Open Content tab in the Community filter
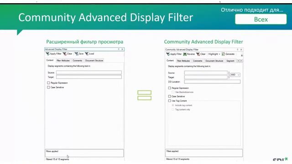This screenshot has height=164, width=292. pos(170,61)
